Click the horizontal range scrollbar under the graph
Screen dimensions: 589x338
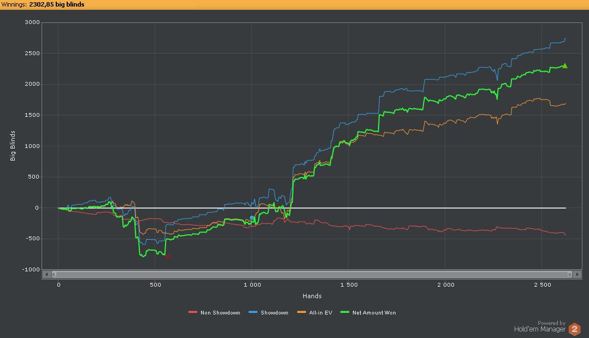(312, 275)
